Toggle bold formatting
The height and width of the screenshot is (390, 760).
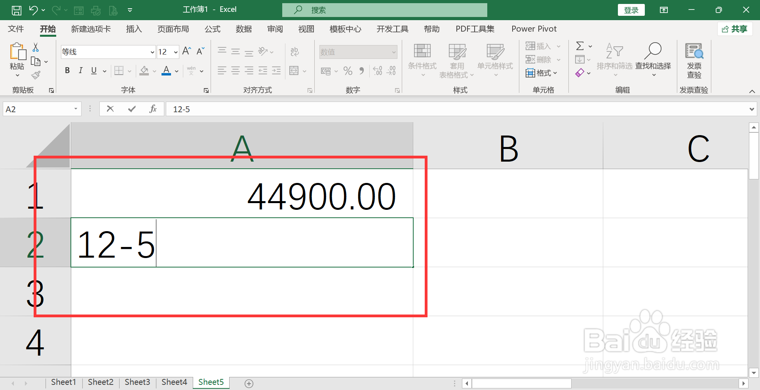click(x=67, y=71)
